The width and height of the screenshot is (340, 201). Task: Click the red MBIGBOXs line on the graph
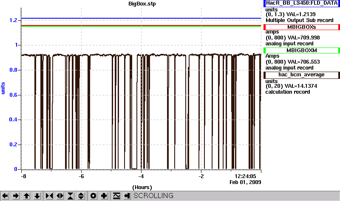[141, 25]
